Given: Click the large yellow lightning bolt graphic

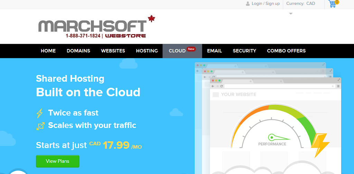Looking at the screenshot, I should pos(320,145).
